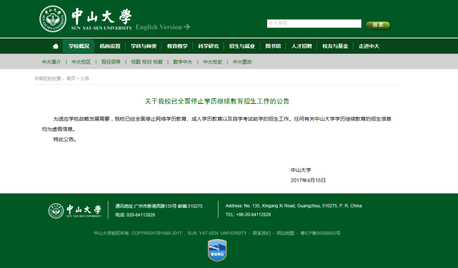This screenshot has height=268, width=458.
Task: Go to 中大校史 submenu link
Action: point(212,62)
